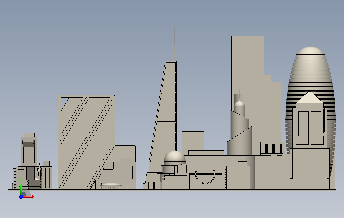344x218 pixels.
Task: Select the tall tapered tower with stacked panels
Action: pyautogui.click(x=164, y=116)
